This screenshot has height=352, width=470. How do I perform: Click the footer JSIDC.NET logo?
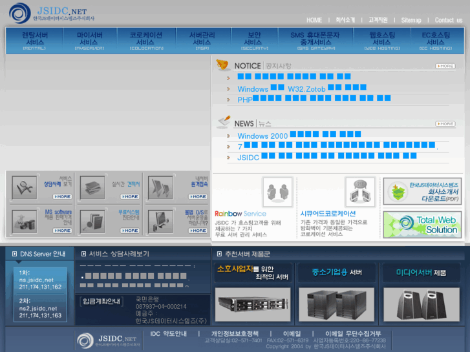(x=107, y=340)
